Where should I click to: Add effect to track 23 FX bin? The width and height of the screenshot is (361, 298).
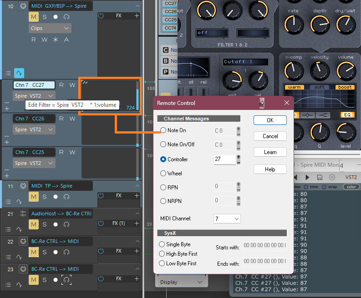point(137,279)
